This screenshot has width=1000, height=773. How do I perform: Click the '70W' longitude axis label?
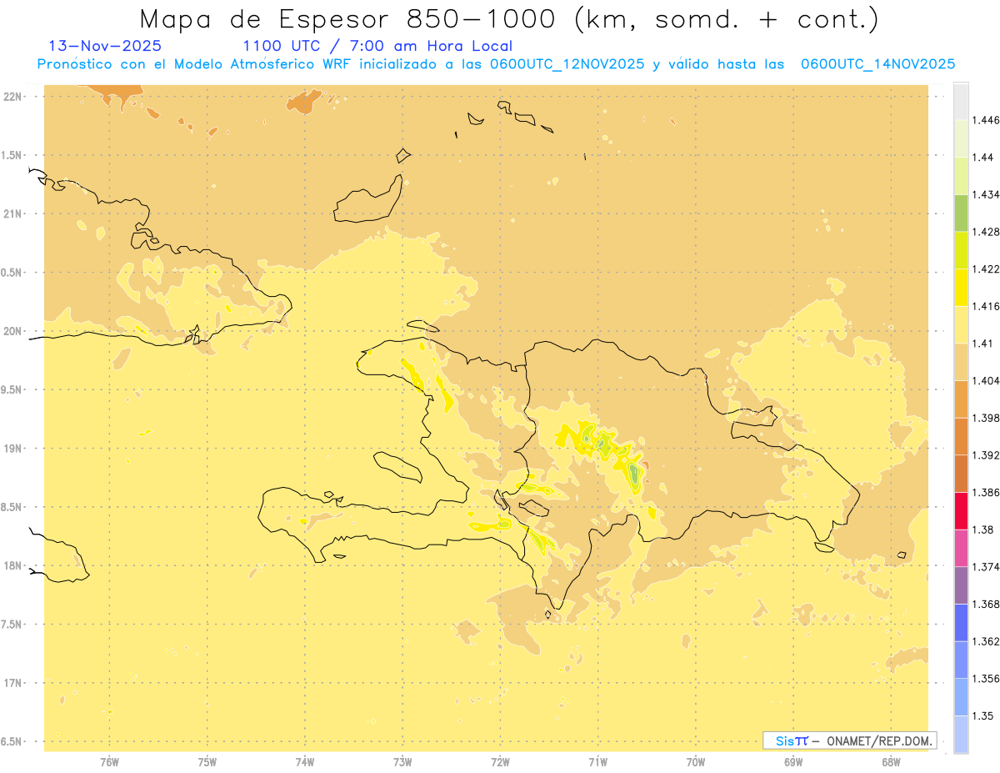coord(696,763)
